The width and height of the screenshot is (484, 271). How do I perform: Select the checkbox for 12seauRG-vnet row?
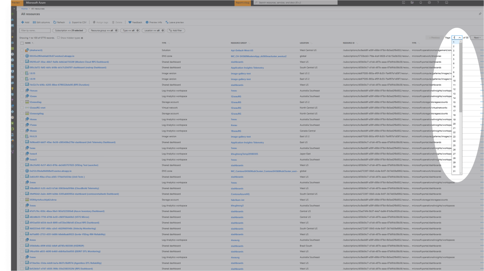(22, 108)
